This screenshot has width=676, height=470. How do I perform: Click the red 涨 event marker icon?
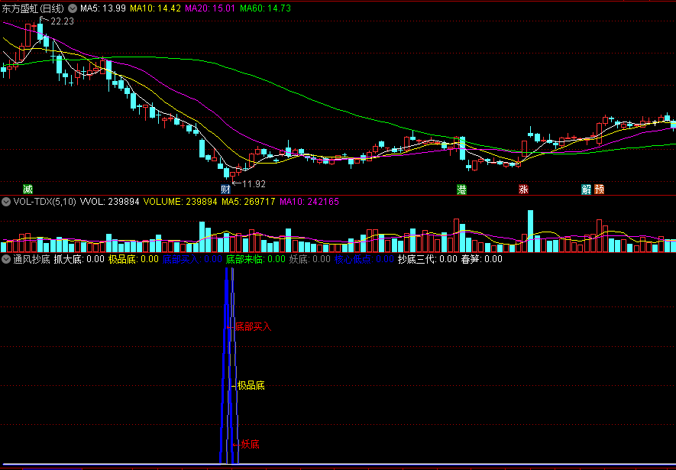point(523,189)
